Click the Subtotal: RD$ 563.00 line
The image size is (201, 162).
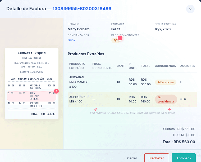point(179,129)
